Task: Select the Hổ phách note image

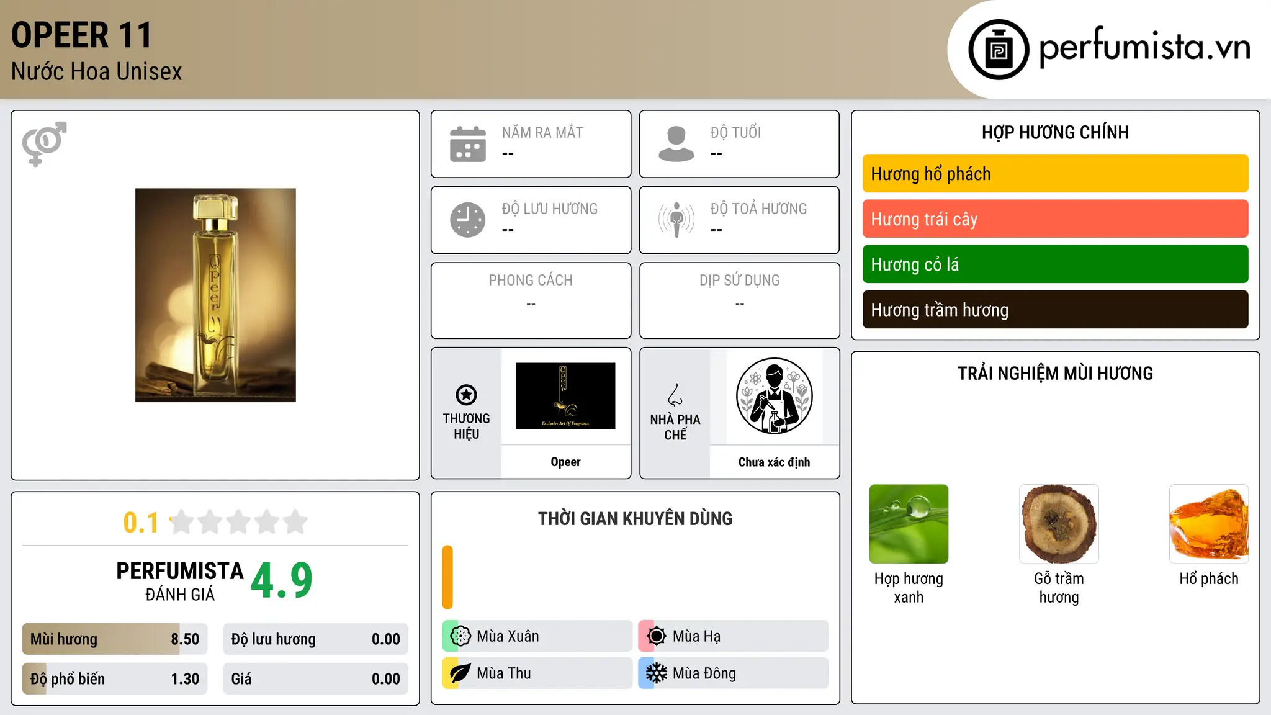Action: coord(1209,524)
